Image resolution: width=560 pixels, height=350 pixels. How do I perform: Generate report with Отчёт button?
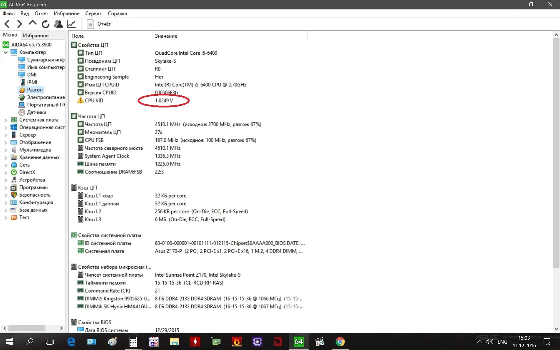click(x=99, y=24)
